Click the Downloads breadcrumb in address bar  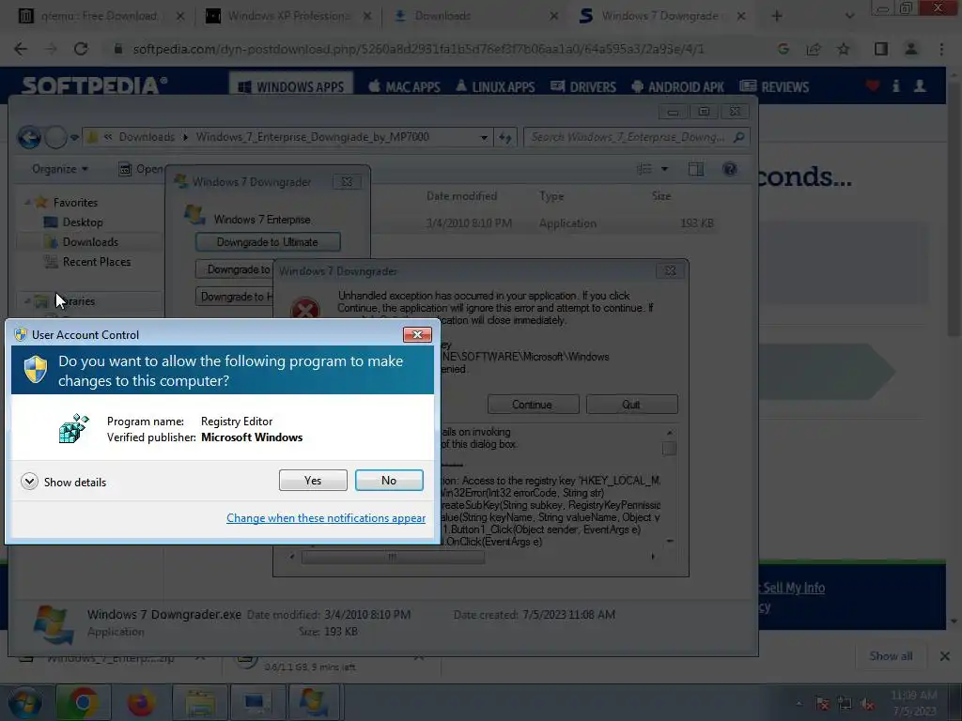[x=147, y=137]
